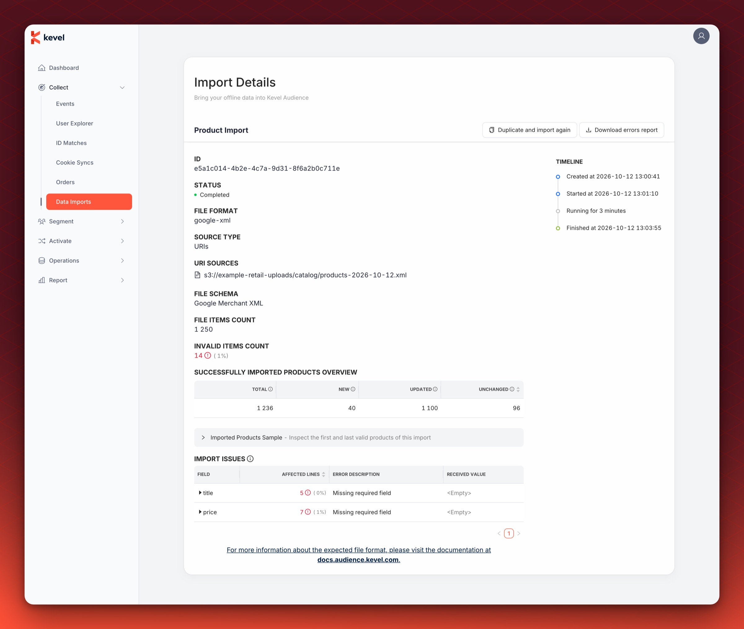Click the Kevel logo
This screenshot has width=744, height=629.
(47, 37)
